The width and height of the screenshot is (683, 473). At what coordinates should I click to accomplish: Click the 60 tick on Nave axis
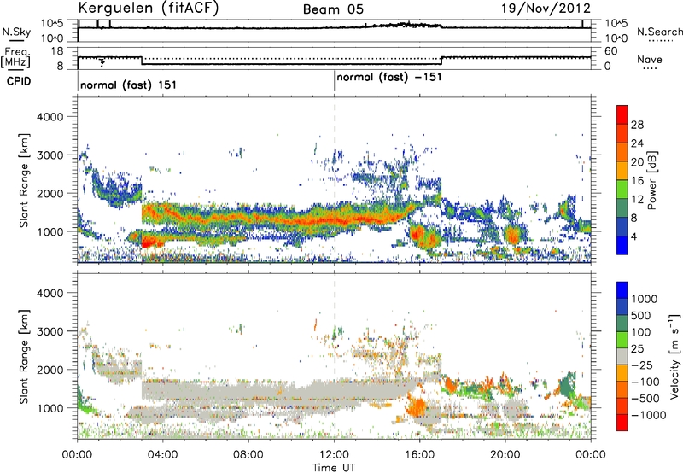click(611, 51)
